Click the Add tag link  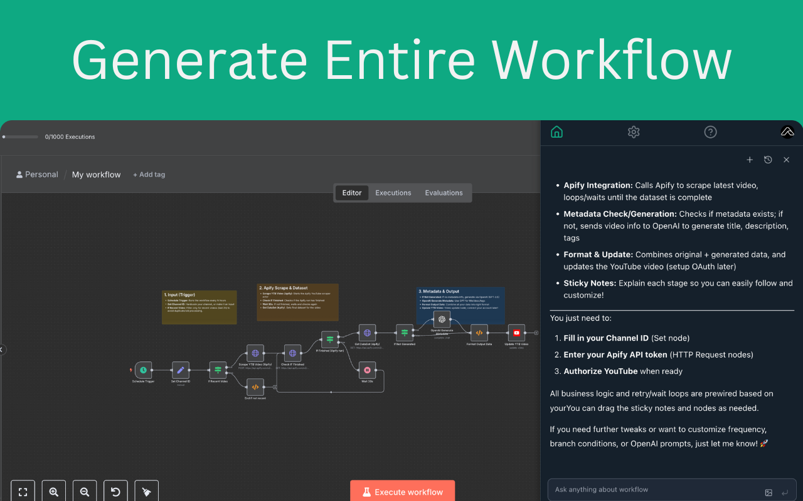tap(149, 175)
